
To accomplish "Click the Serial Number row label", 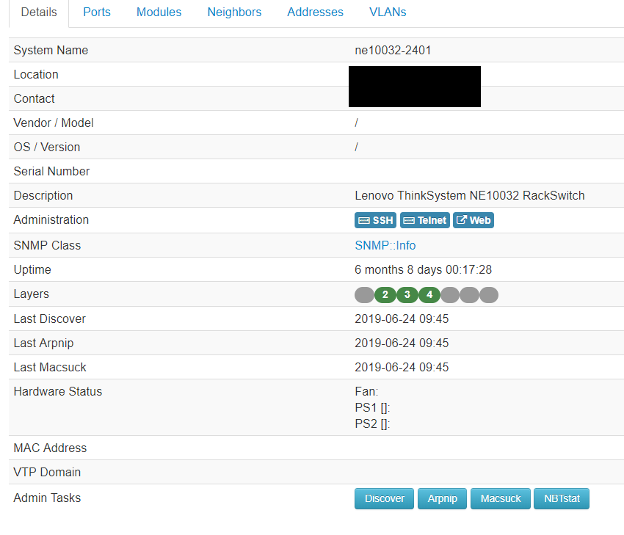I will pyautogui.click(x=51, y=172).
